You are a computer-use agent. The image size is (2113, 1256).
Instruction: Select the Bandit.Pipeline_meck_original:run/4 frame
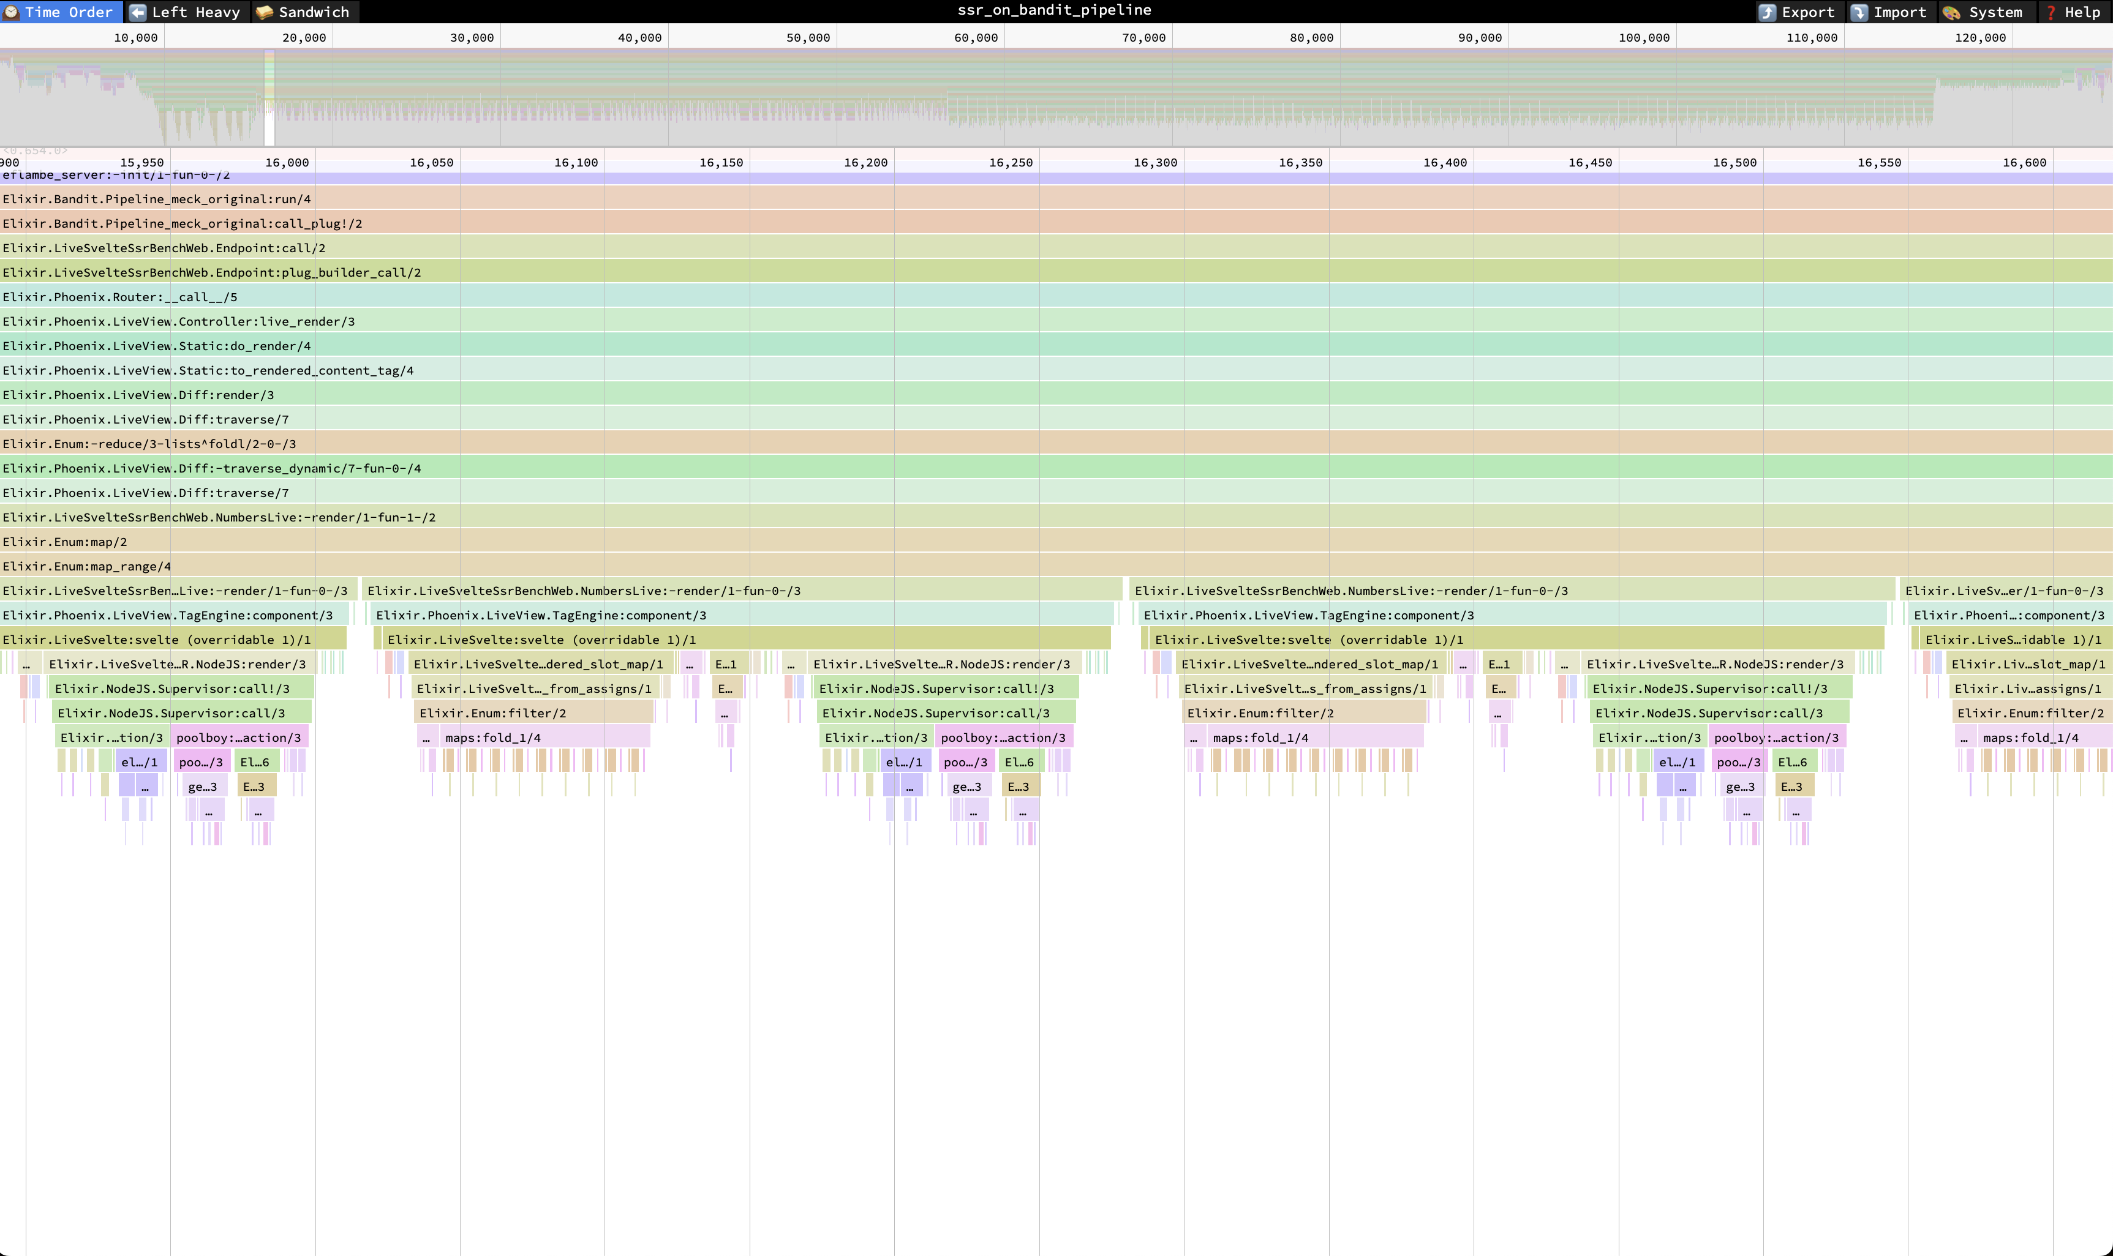point(1056,198)
